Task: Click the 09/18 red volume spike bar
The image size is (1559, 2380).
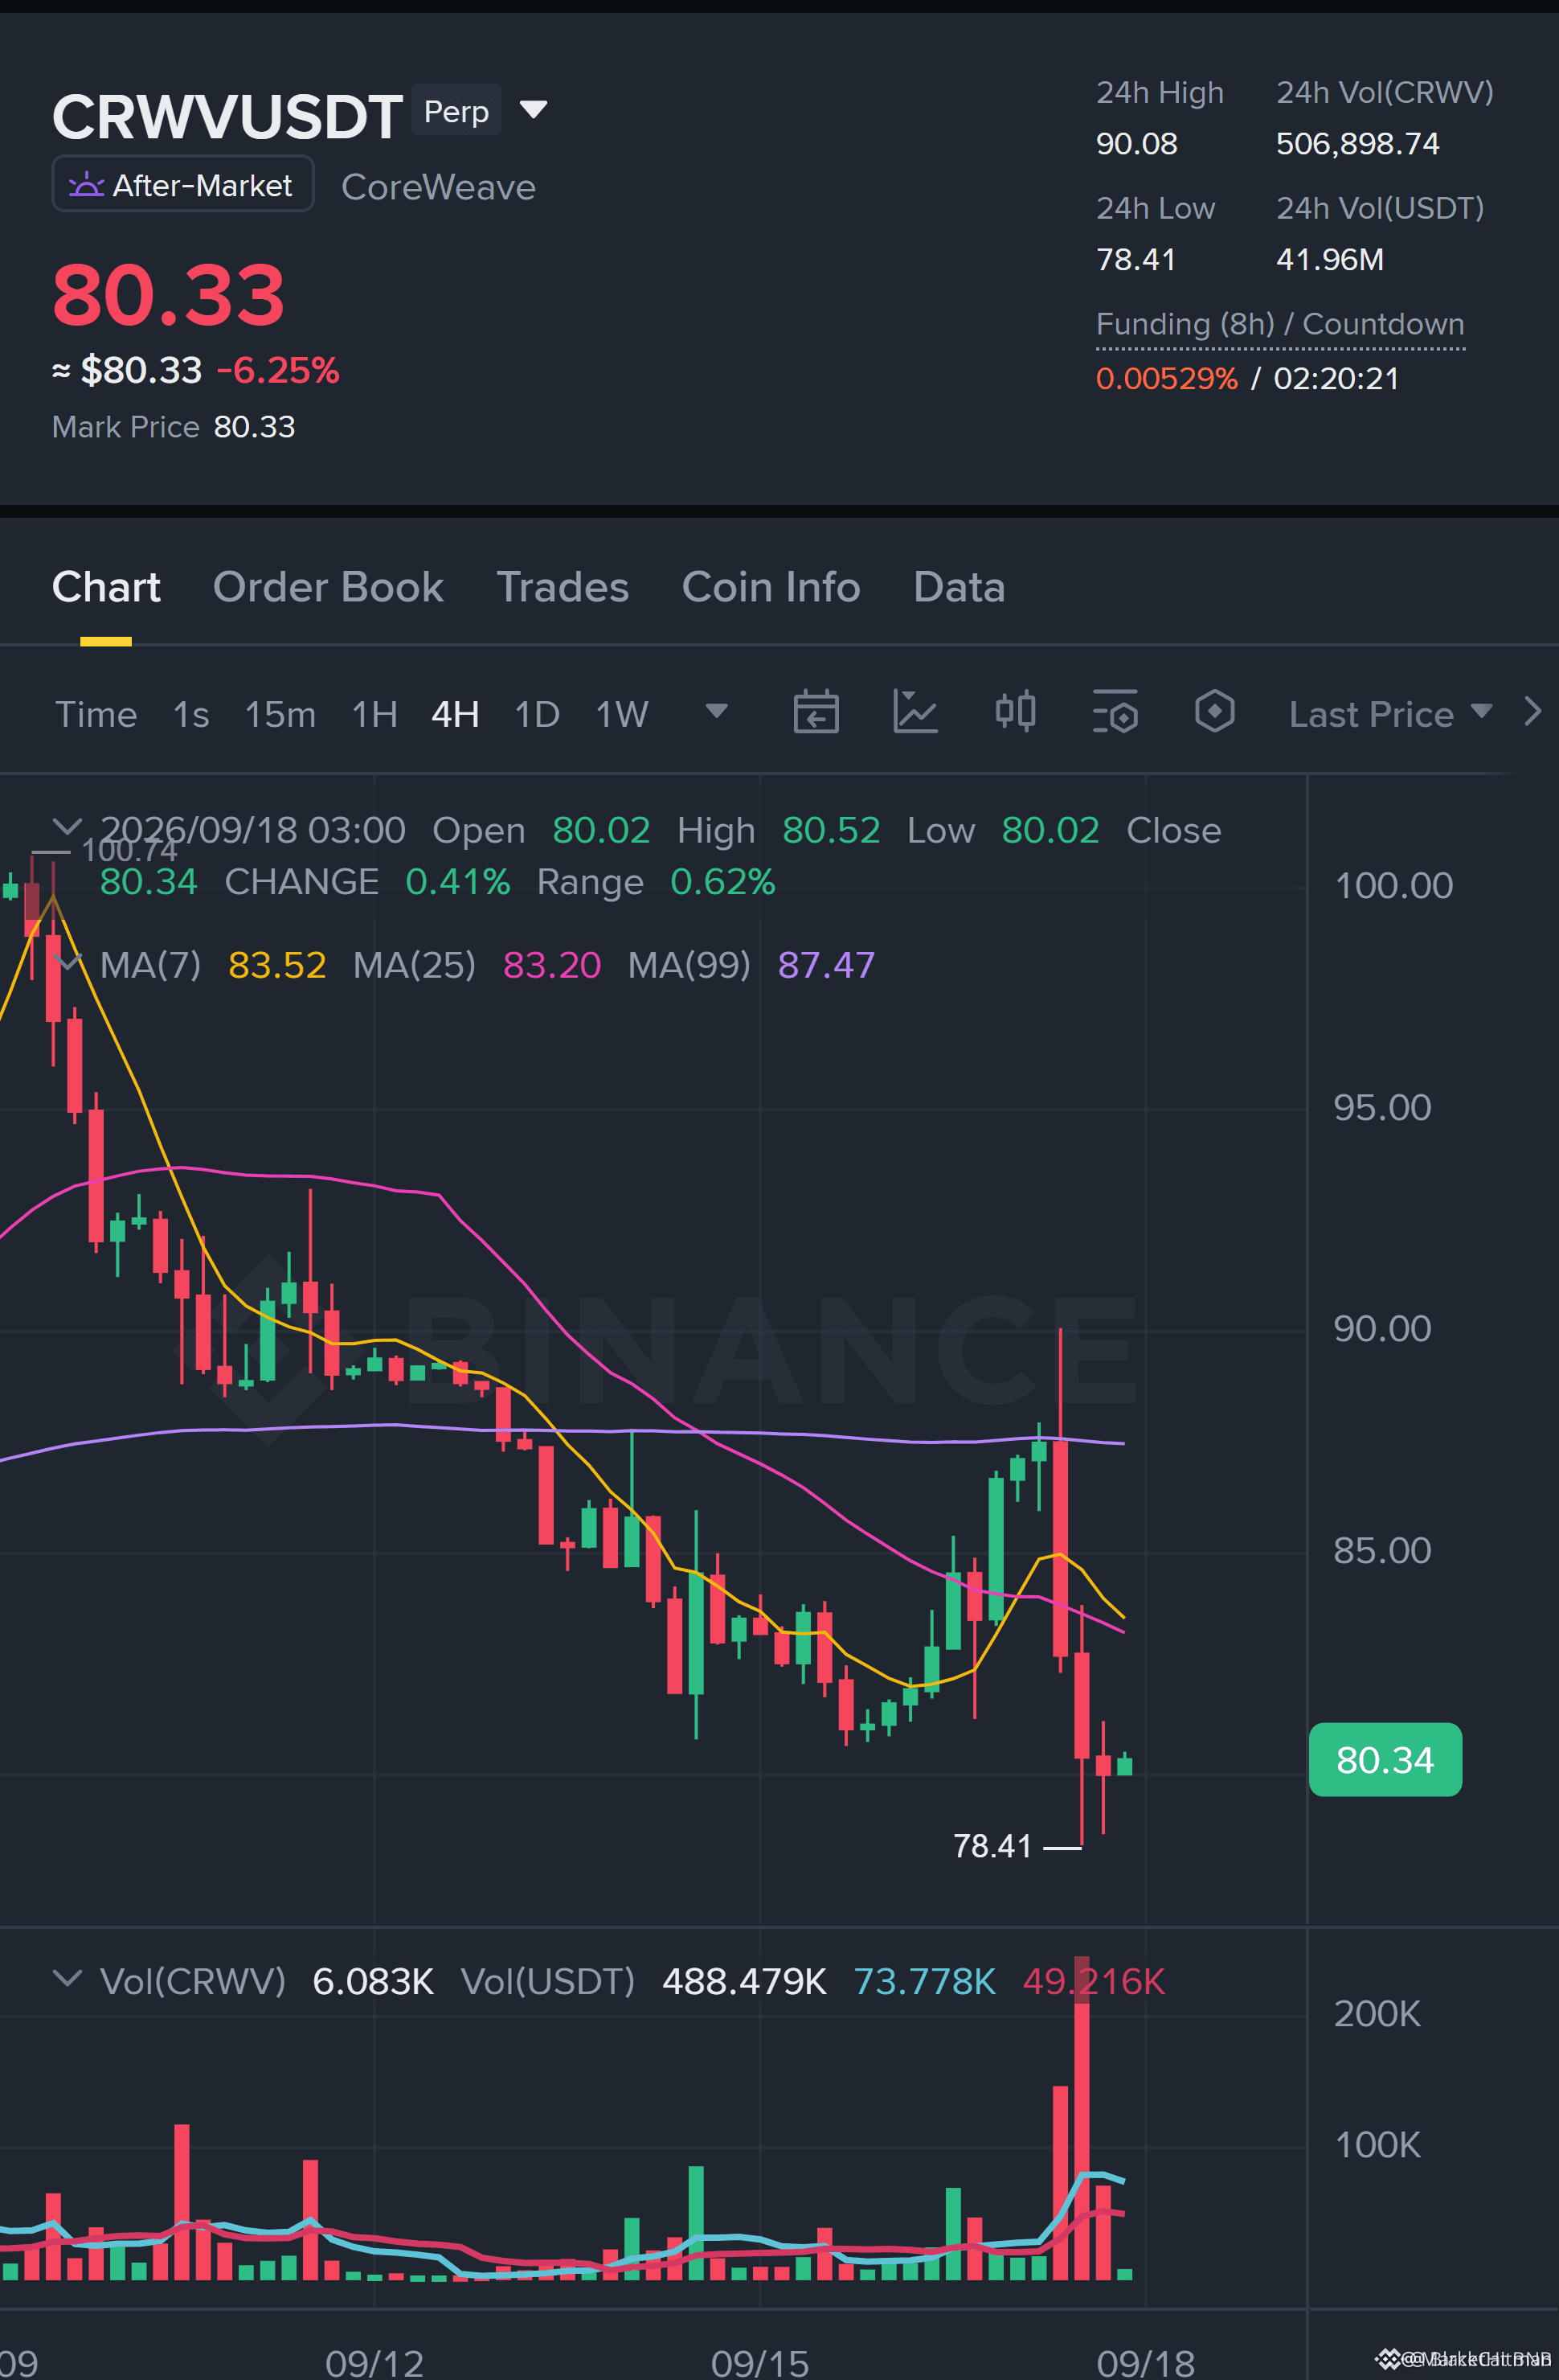Action: coord(1082,2117)
